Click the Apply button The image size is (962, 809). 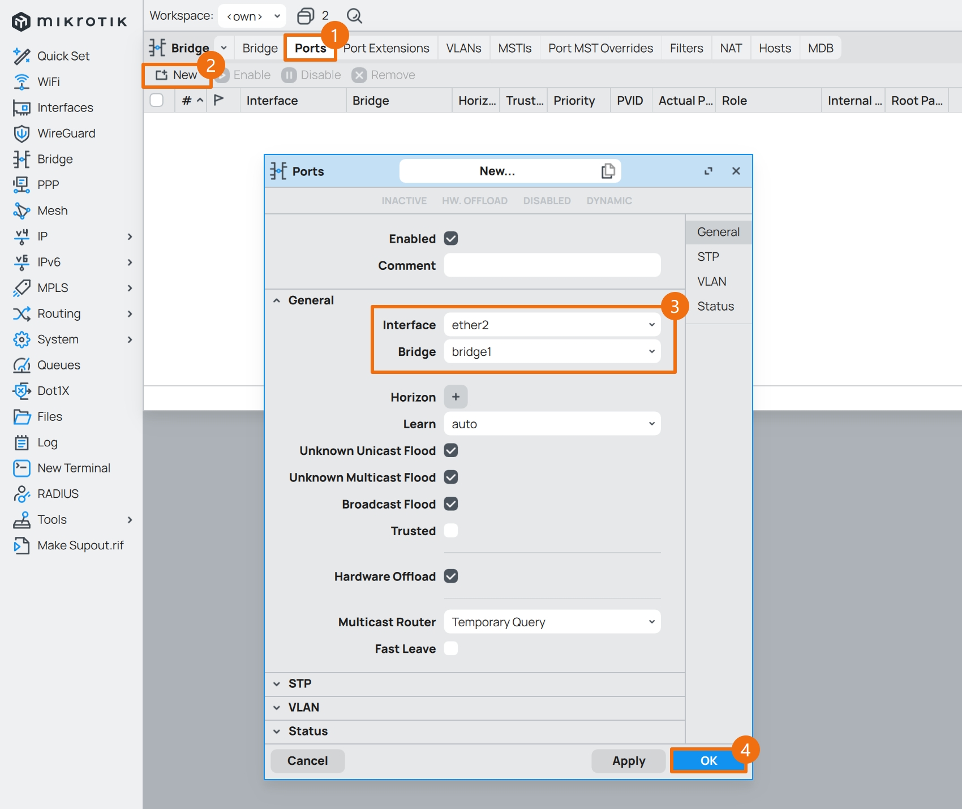(629, 761)
